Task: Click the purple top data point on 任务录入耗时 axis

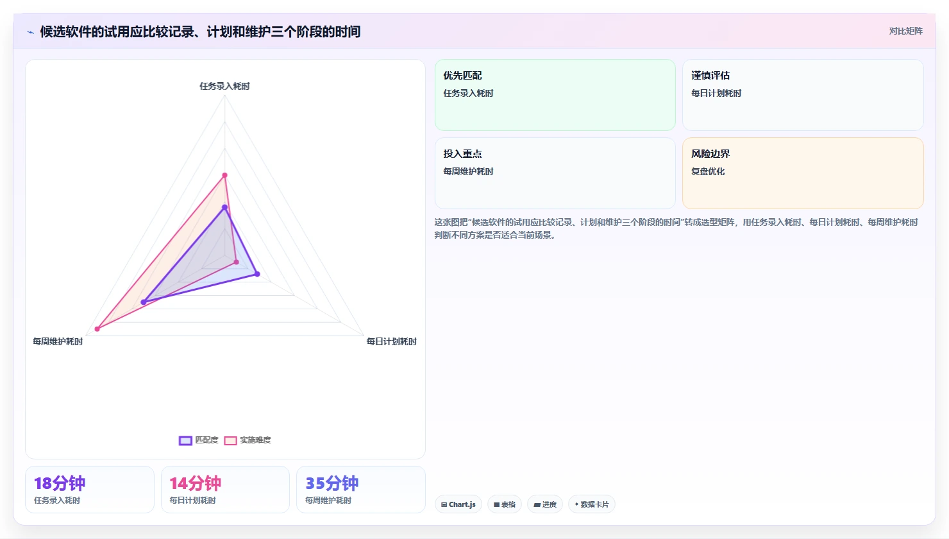Action: pos(224,207)
